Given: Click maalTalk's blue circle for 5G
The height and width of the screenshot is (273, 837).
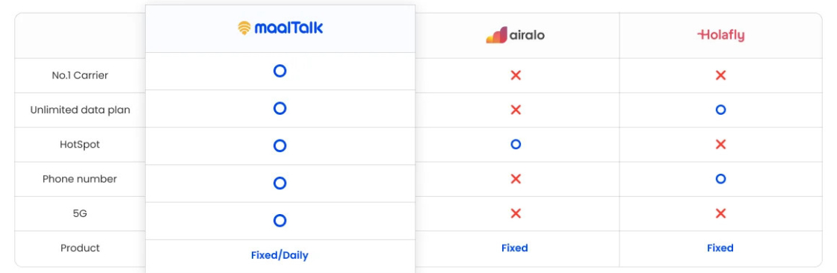Looking at the screenshot, I should 279,221.
